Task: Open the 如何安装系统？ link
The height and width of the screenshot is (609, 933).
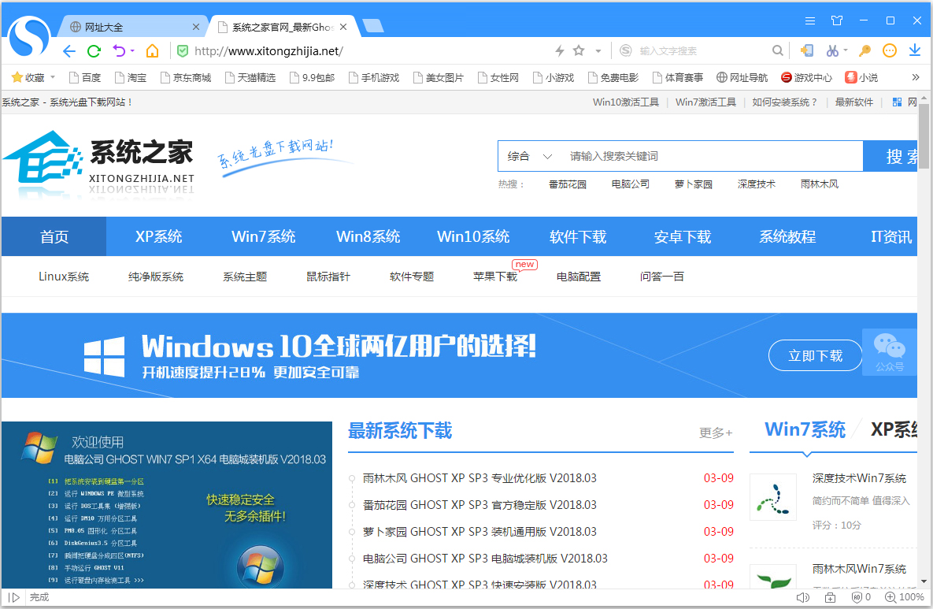Action: click(785, 102)
